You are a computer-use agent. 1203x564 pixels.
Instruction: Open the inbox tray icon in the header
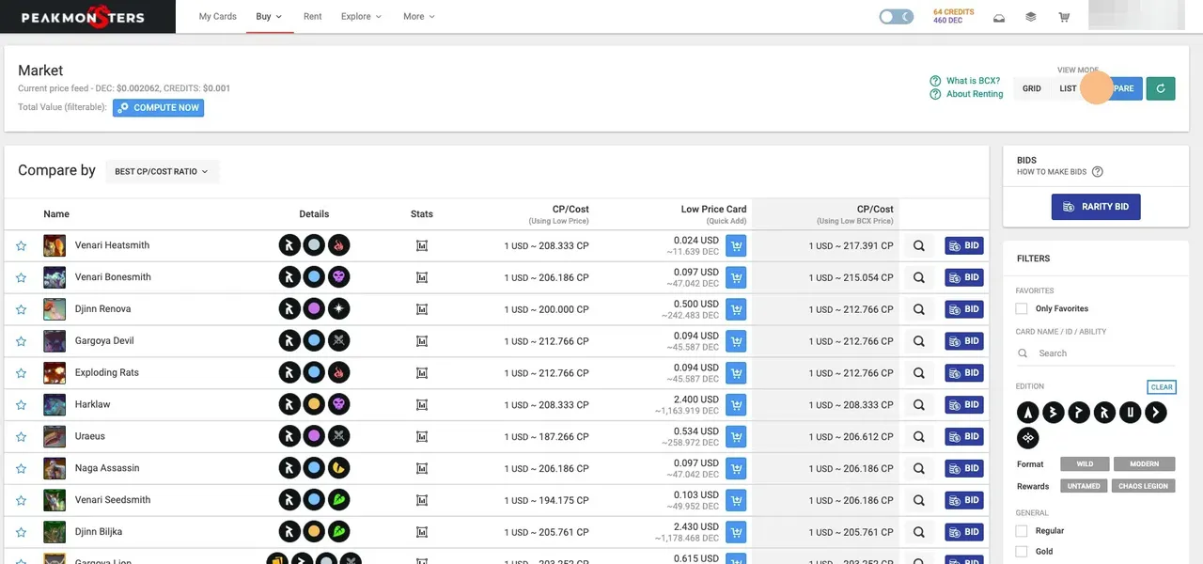tap(999, 17)
